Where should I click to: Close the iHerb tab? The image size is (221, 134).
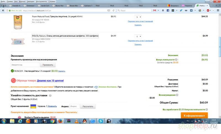coord(207,6)
